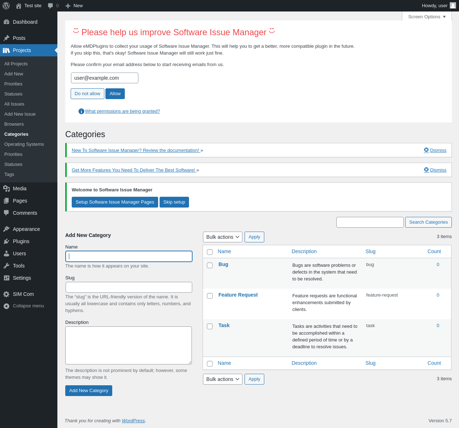
Task: Open the Bug category link
Action: (223, 264)
